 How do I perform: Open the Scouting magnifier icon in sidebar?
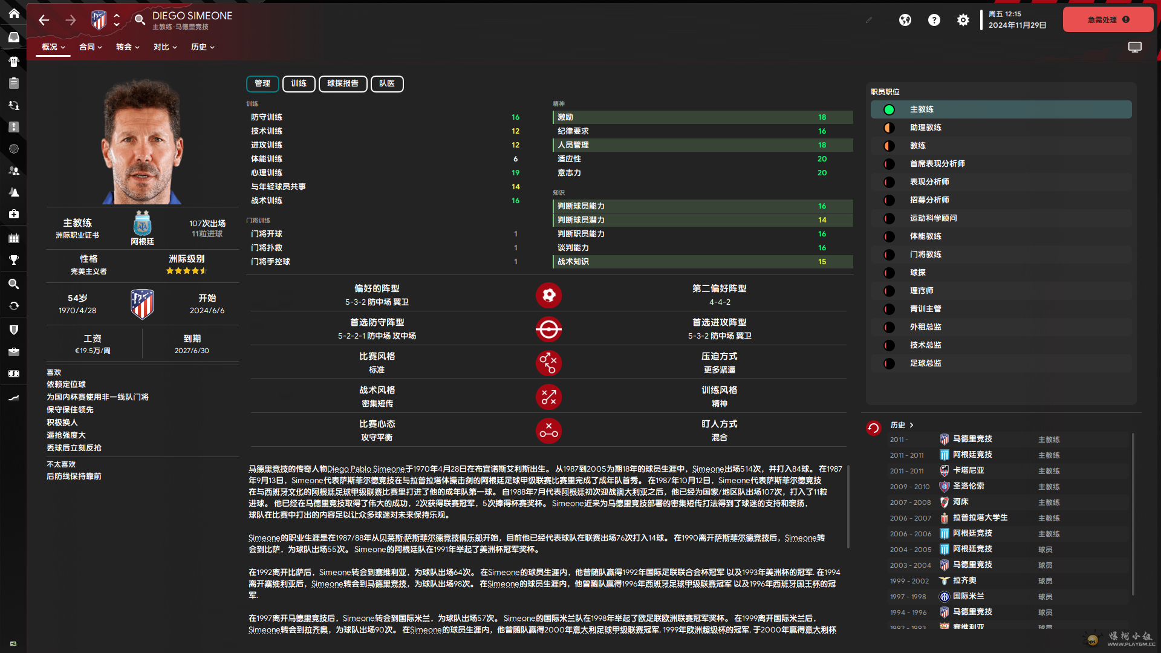[x=14, y=284]
